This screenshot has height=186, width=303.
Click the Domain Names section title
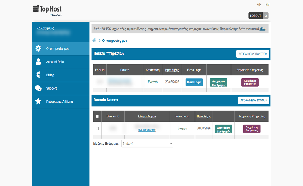tap(106, 100)
